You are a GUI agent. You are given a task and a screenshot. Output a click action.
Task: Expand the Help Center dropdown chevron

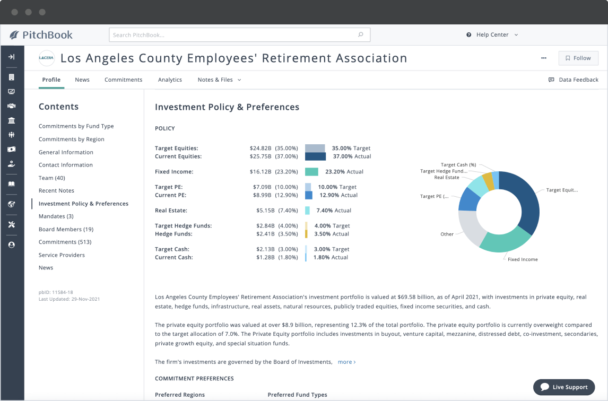[x=516, y=35]
